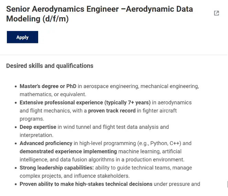Click 'Proven ability to make high-stakes technical decisions'
The image size is (228, 196).
[86, 184]
